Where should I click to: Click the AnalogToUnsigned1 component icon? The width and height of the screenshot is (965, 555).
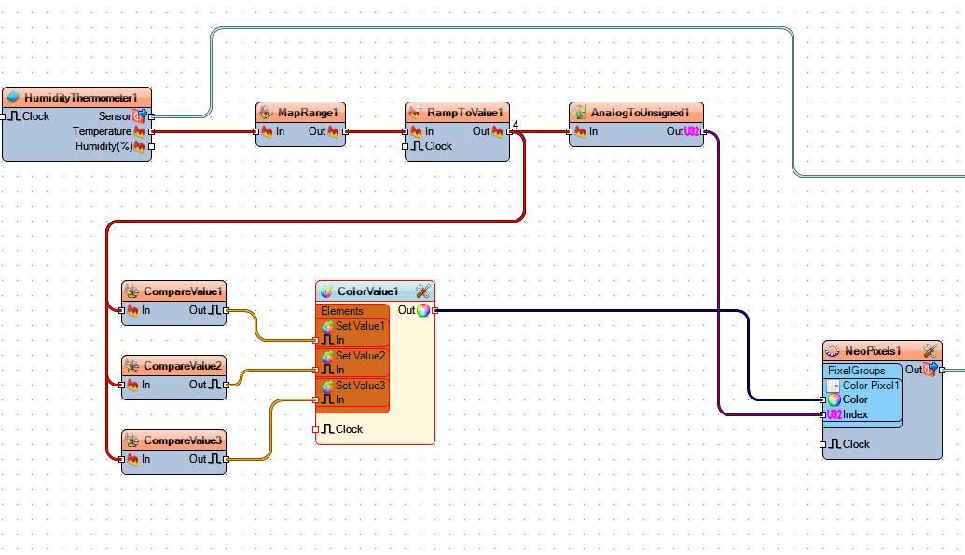(579, 113)
